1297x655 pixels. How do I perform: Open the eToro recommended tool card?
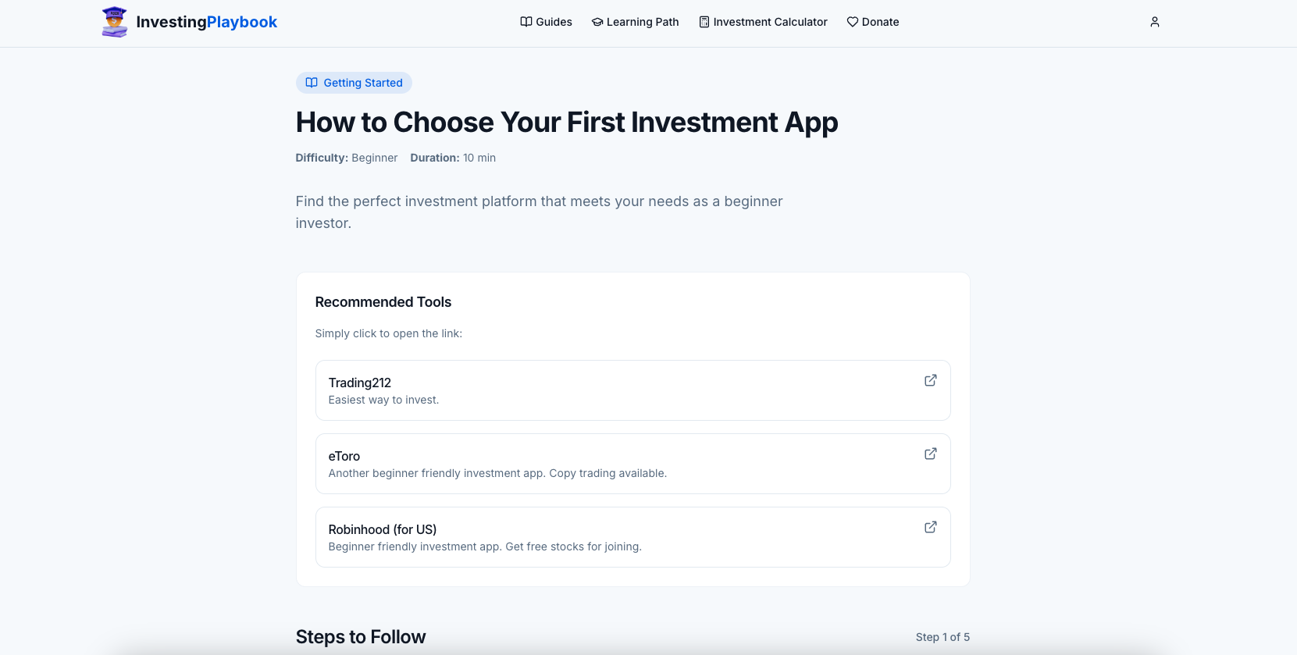(632, 463)
